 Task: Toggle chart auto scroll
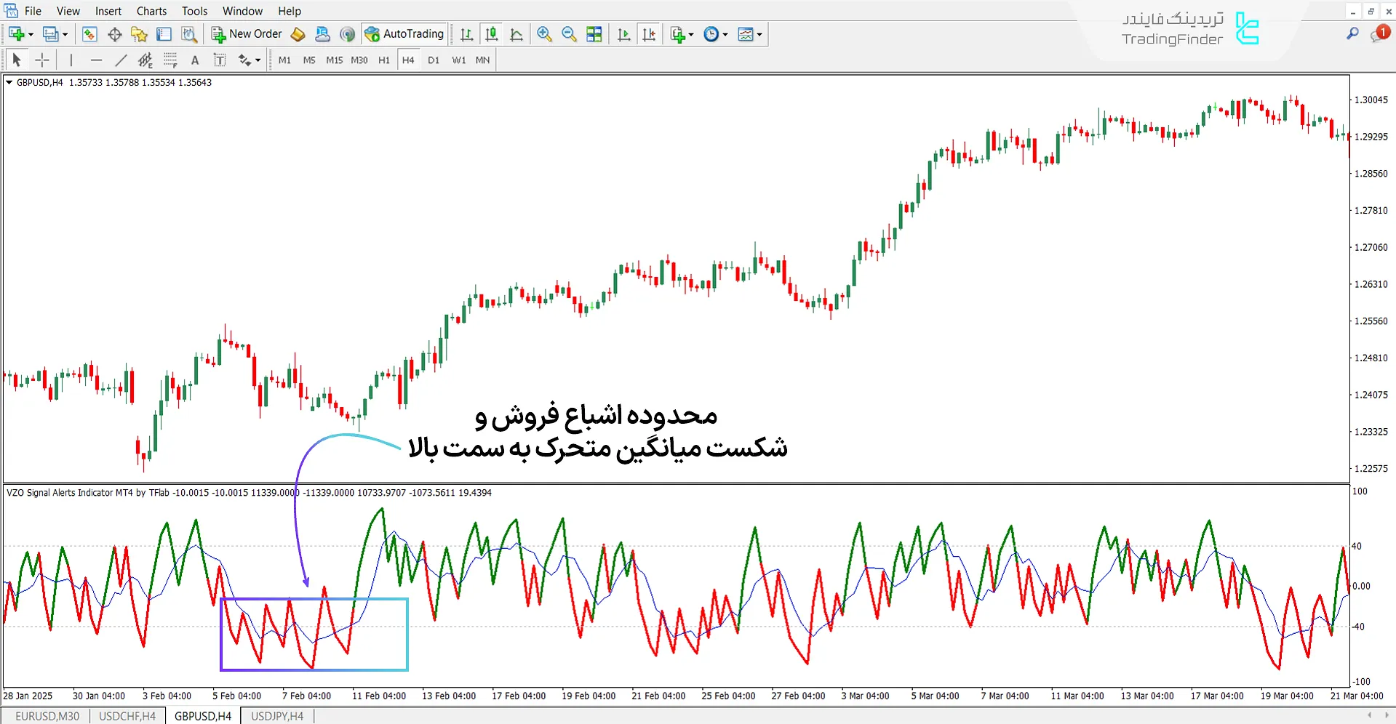(623, 34)
